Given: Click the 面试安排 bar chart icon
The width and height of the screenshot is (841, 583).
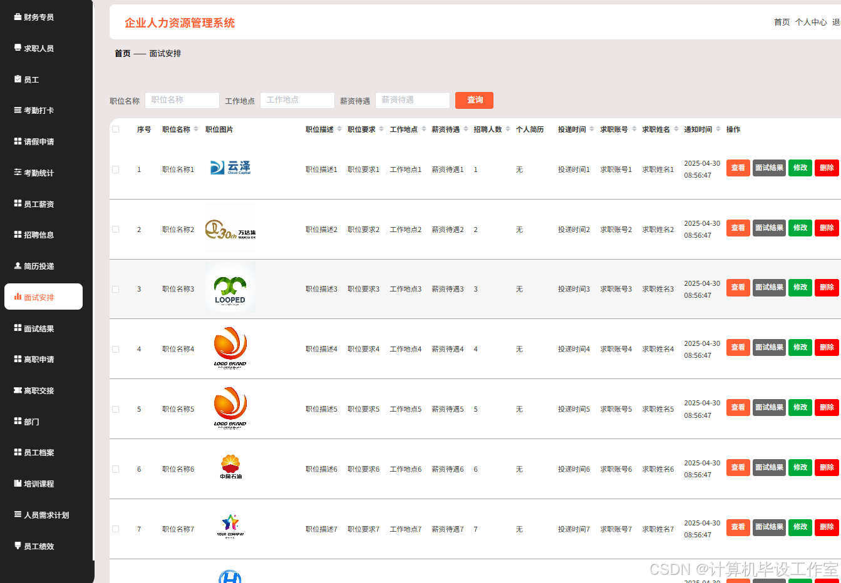Looking at the screenshot, I should pos(18,297).
